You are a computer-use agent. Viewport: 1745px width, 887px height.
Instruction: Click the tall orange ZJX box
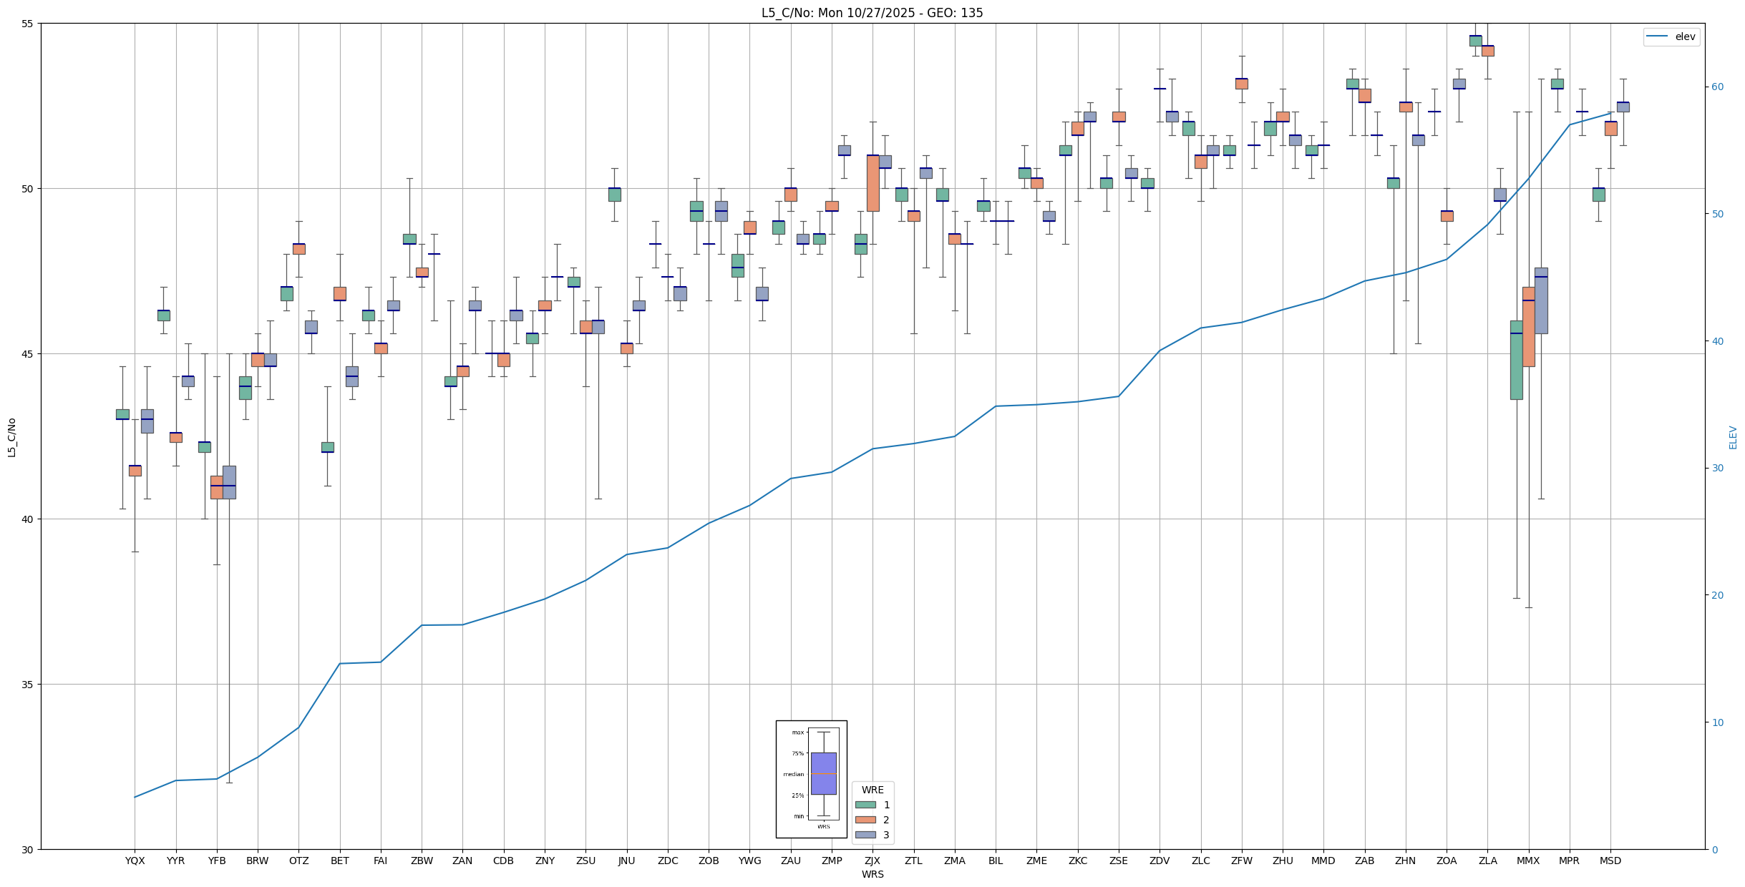872,183
